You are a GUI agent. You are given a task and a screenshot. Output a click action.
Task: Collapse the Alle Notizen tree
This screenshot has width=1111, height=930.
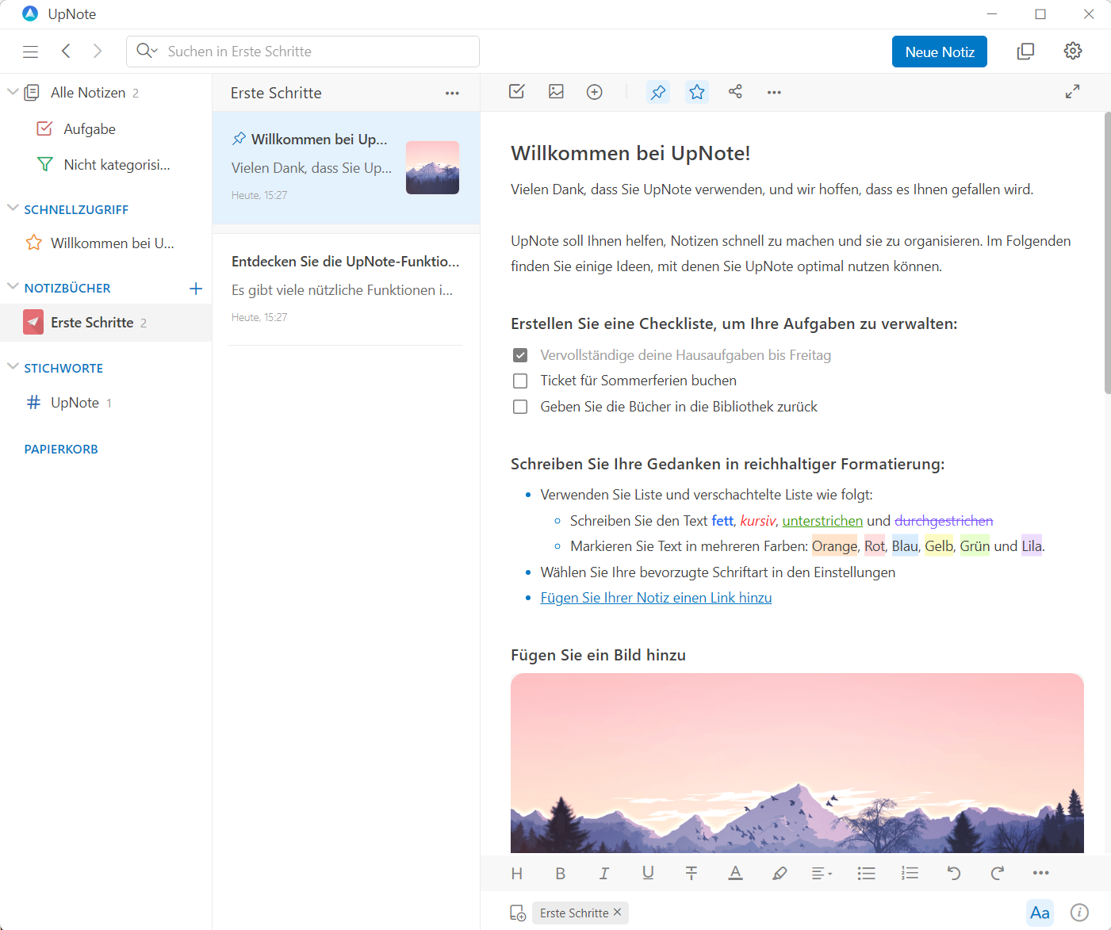(13, 92)
